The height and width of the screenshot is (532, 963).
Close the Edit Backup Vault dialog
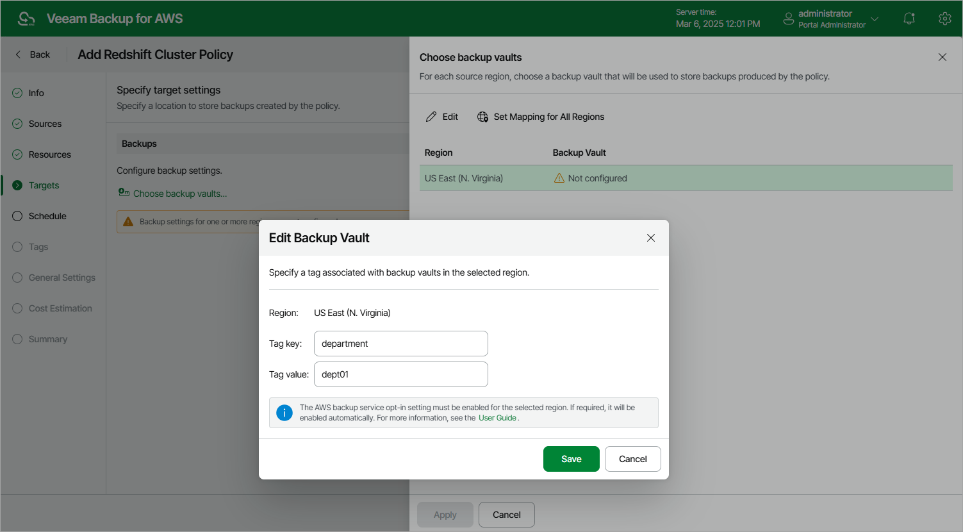pos(650,238)
